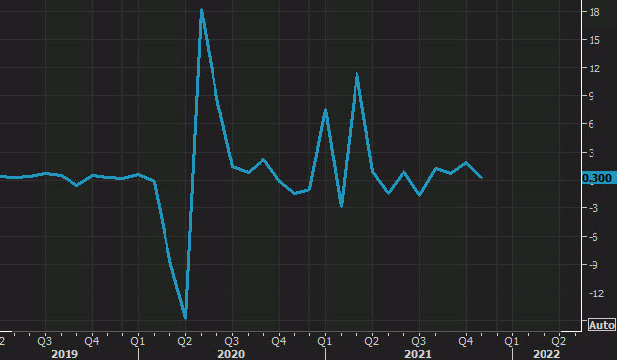Image resolution: width=617 pixels, height=360 pixels.
Task: Click the 2021 year label
Action: coord(418,354)
